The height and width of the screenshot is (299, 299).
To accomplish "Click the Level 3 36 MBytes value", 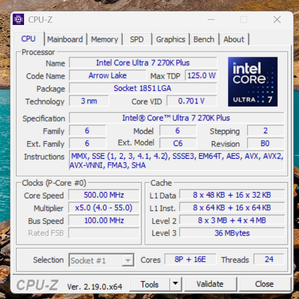I will click(x=232, y=233).
